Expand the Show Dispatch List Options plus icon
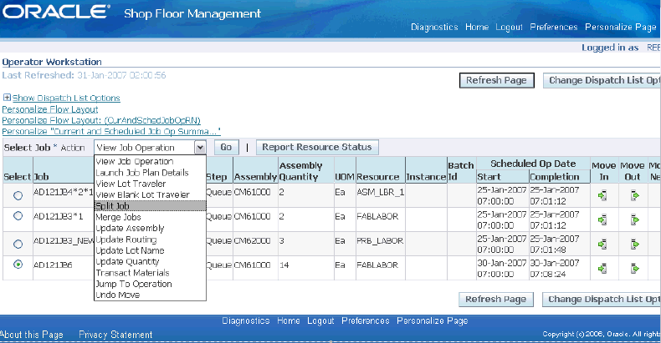Screen dimensions: 661x343 click(x=7, y=98)
